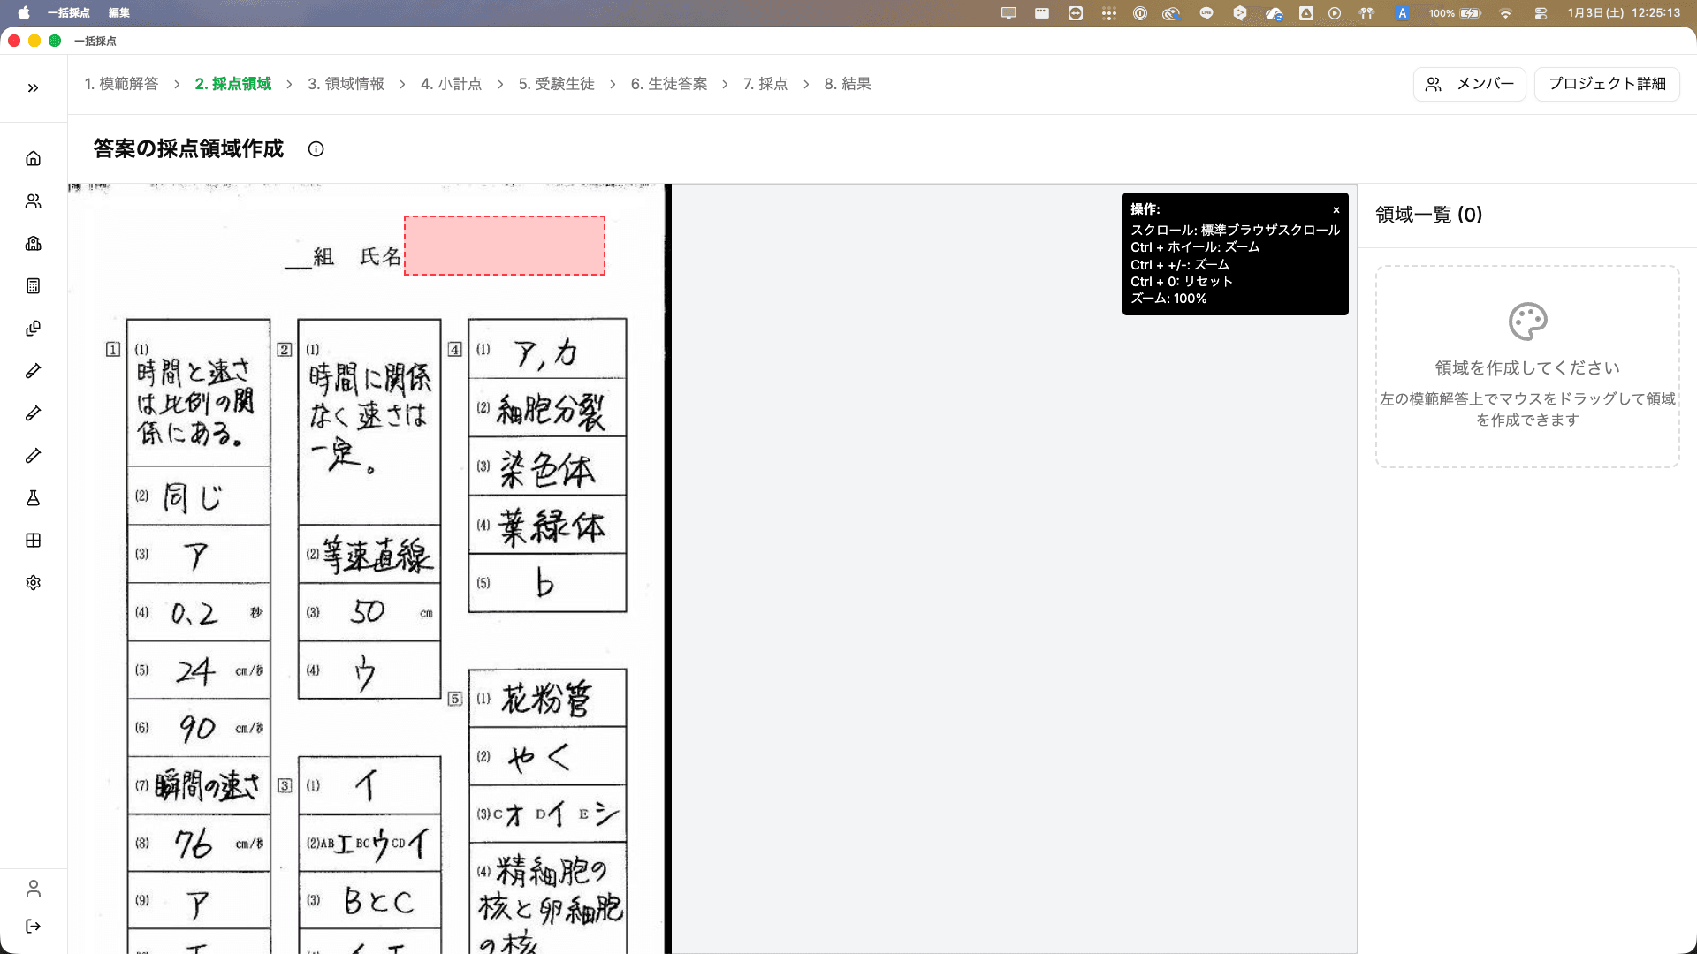
Task: Open the users group icon in the sidebar
Action: click(x=33, y=201)
